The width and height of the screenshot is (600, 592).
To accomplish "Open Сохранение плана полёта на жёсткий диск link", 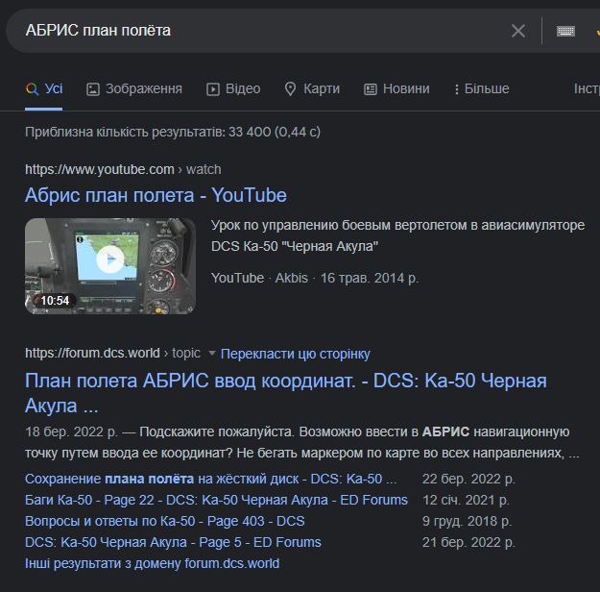I will click(211, 479).
